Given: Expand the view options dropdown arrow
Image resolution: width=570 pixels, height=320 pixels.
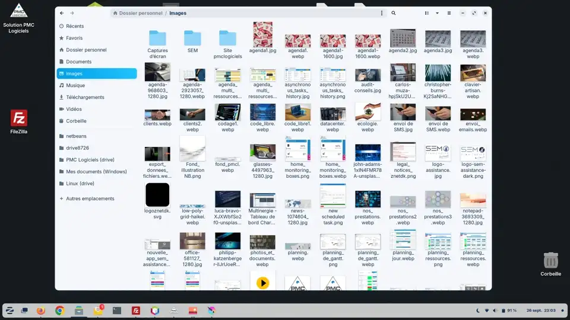Looking at the screenshot, I should point(438,13).
